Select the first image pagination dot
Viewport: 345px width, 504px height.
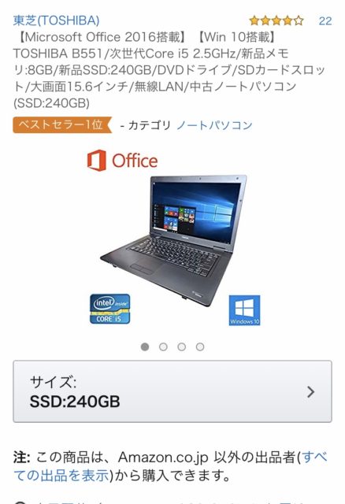click(145, 346)
